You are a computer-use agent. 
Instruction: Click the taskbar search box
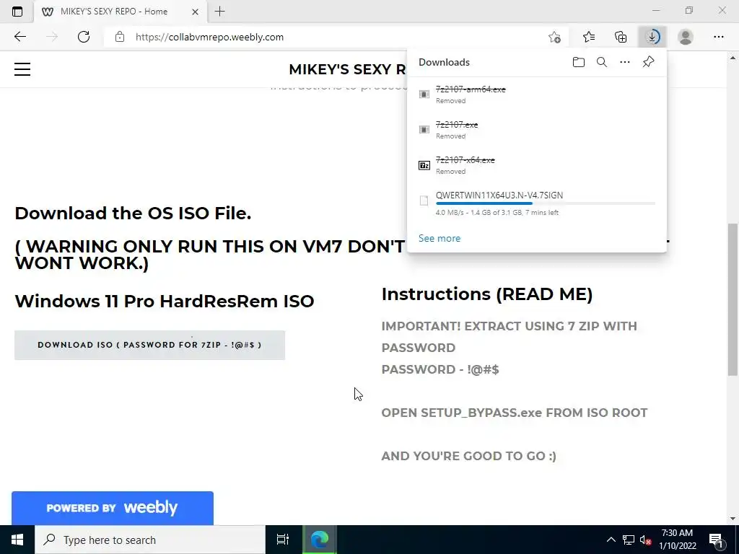150,540
